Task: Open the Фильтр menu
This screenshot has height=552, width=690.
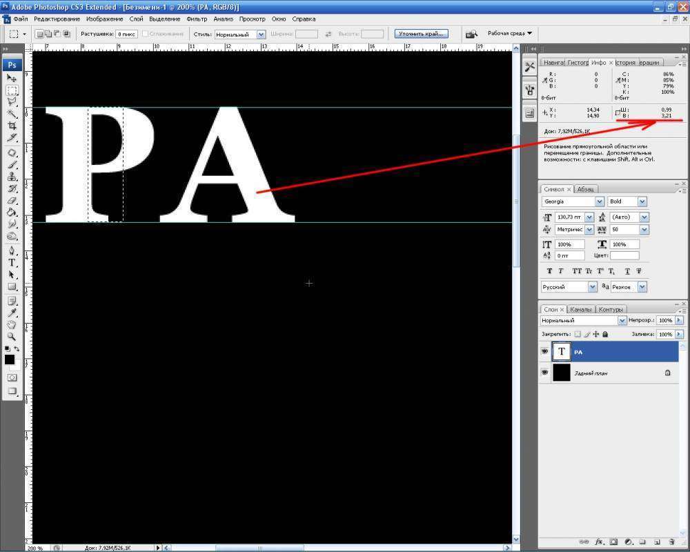Action: coord(197,19)
